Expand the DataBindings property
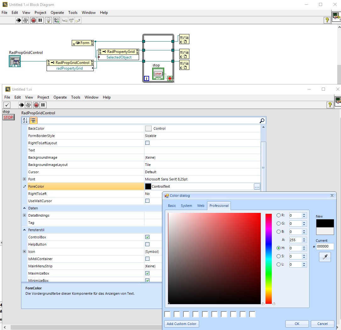The width and height of the screenshot is (341, 330). click(x=24, y=215)
